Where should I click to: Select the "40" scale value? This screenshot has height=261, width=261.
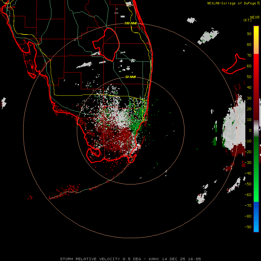249,87
